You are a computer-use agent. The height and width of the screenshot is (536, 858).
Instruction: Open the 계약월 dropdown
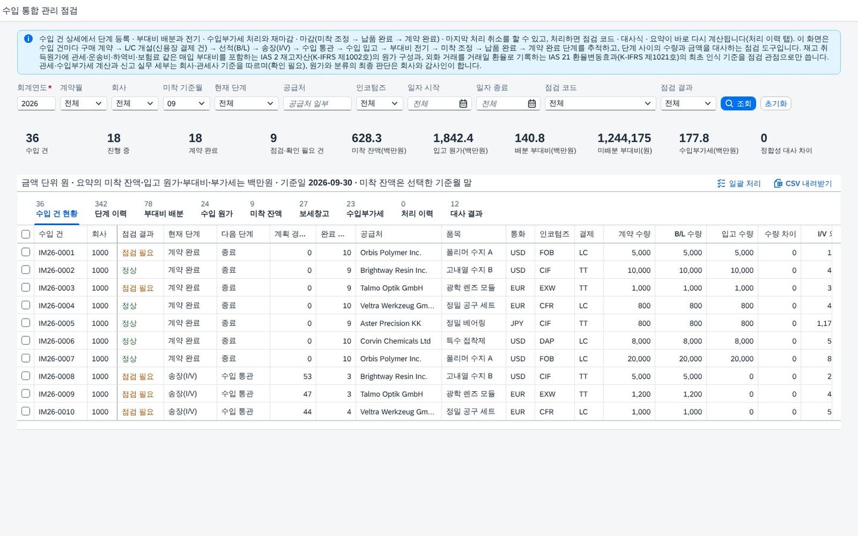[83, 104]
